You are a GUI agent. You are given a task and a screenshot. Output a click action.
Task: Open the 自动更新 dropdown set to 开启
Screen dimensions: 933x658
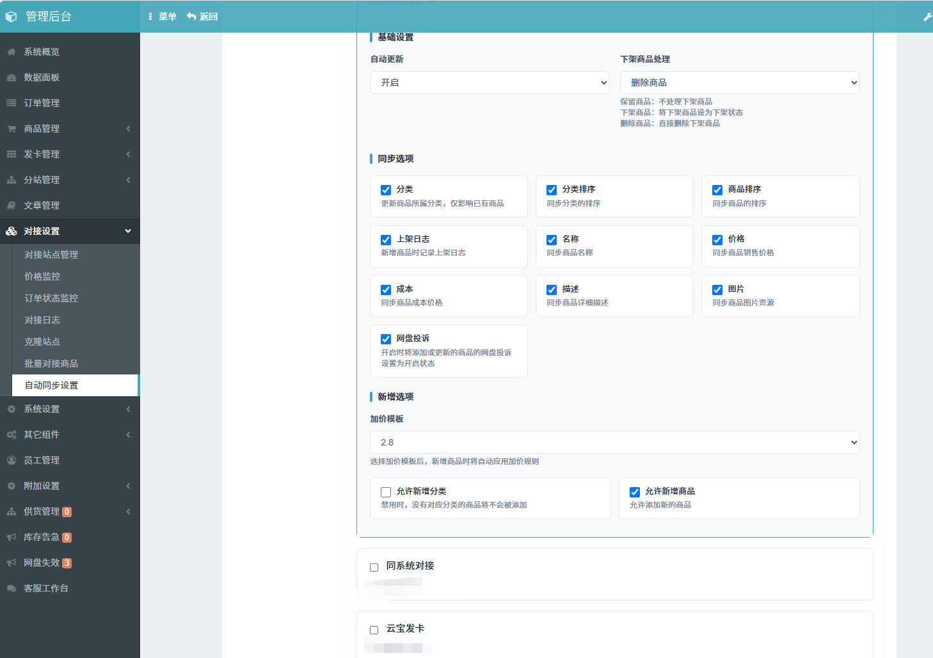tap(490, 83)
